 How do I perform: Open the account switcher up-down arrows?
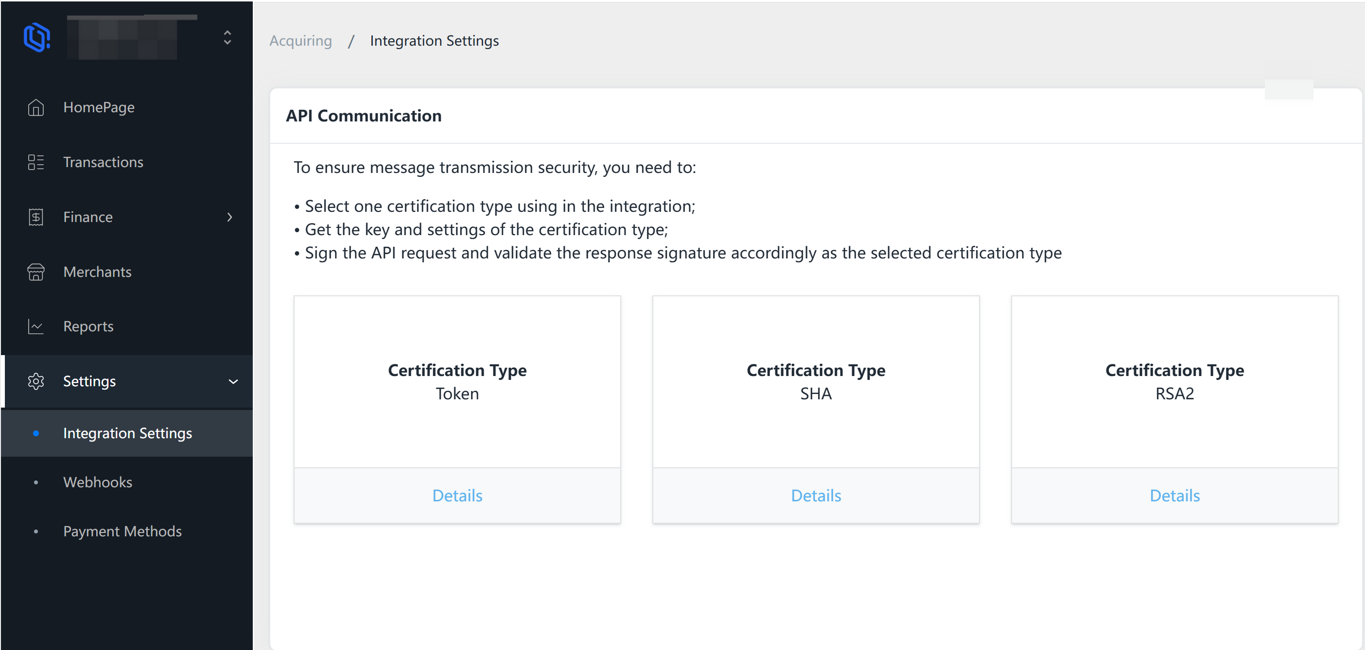click(227, 37)
